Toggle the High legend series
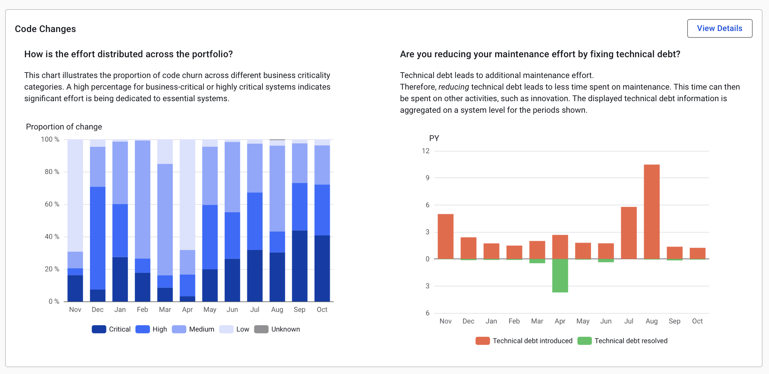The image size is (769, 374). (x=151, y=329)
